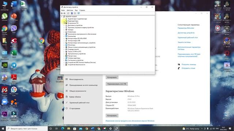Expand Сетевые адаптеры node

point(64,58)
